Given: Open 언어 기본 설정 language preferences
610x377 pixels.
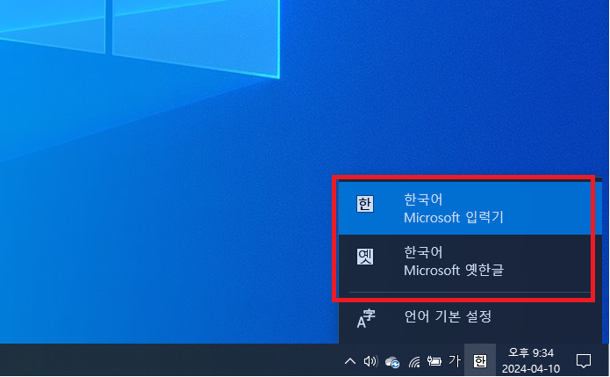Looking at the screenshot, I should point(470,317).
